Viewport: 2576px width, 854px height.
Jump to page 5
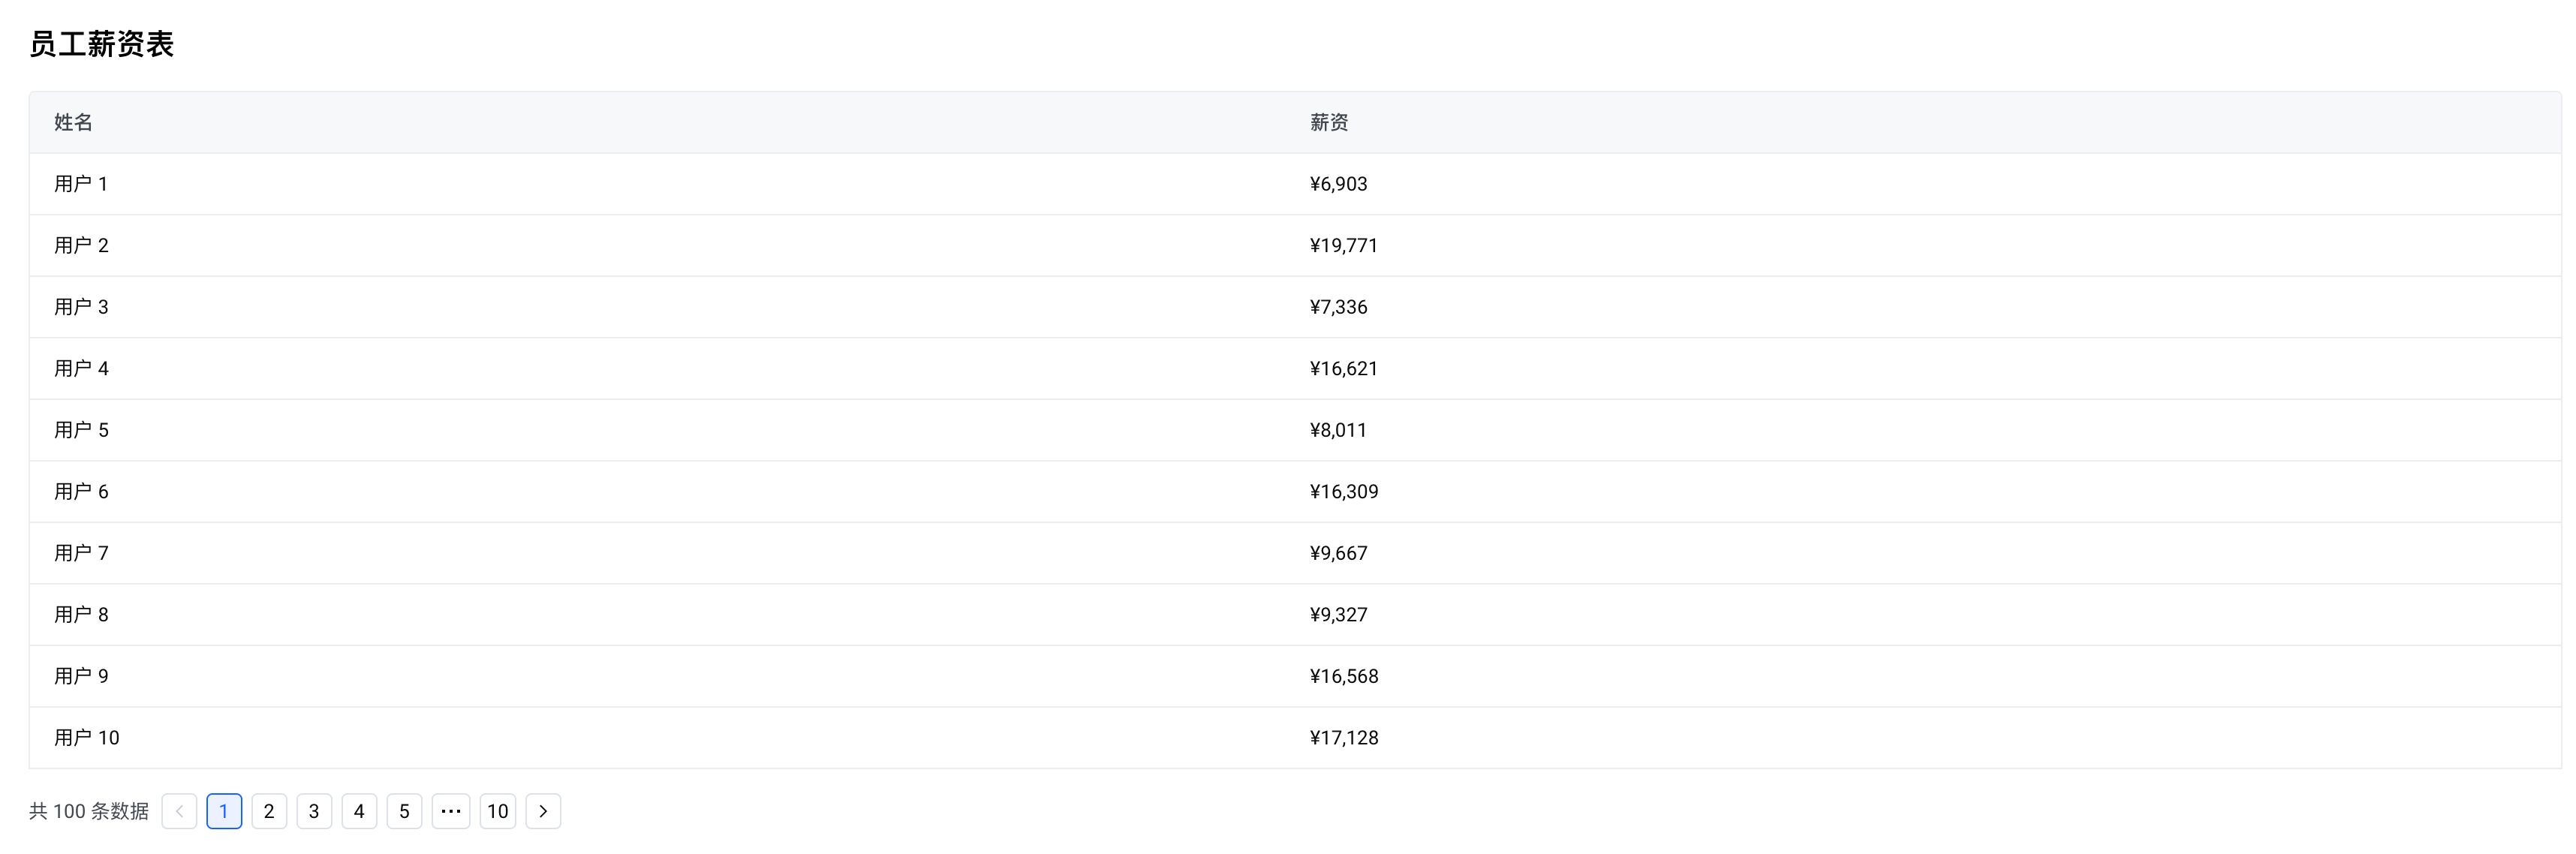click(404, 811)
